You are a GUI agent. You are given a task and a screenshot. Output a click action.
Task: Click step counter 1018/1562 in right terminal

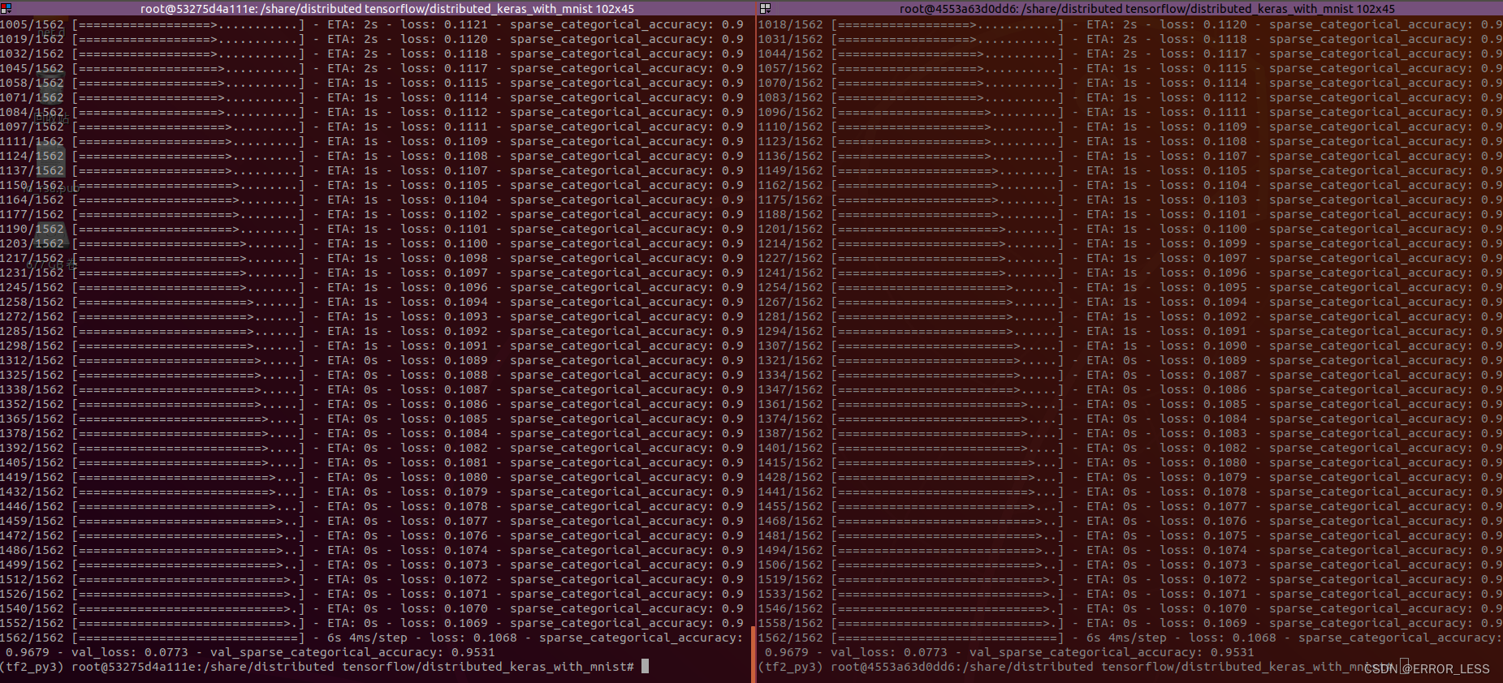tap(790, 24)
